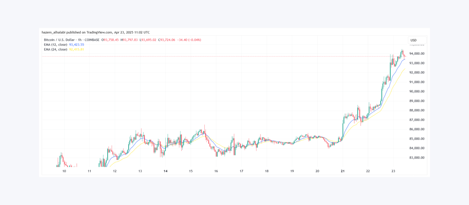This screenshot has width=469, height=205.
Task: Click the EMA 12 value 93,423.55
Action: click(76, 44)
